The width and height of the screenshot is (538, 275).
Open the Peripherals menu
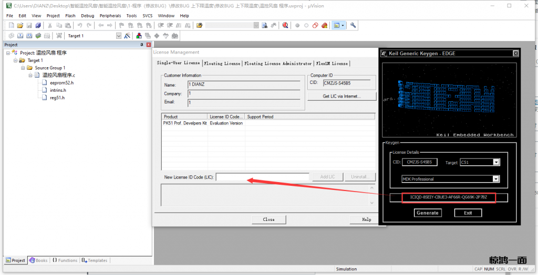coord(110,16)
